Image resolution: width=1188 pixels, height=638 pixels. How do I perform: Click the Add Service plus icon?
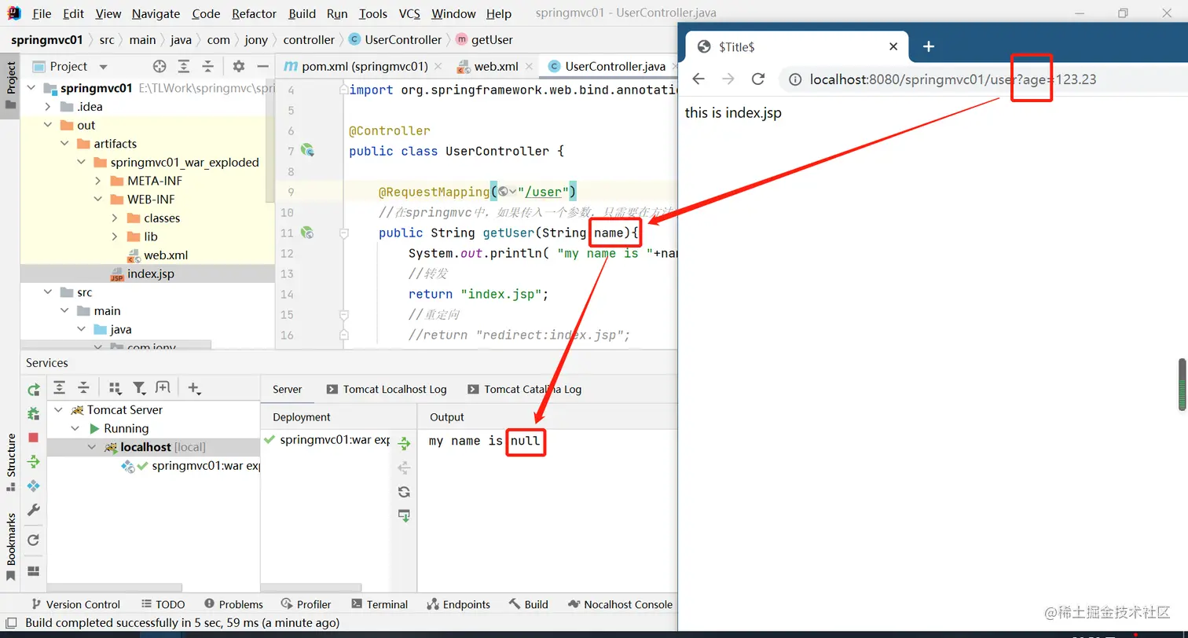click(x=194, y=388)
